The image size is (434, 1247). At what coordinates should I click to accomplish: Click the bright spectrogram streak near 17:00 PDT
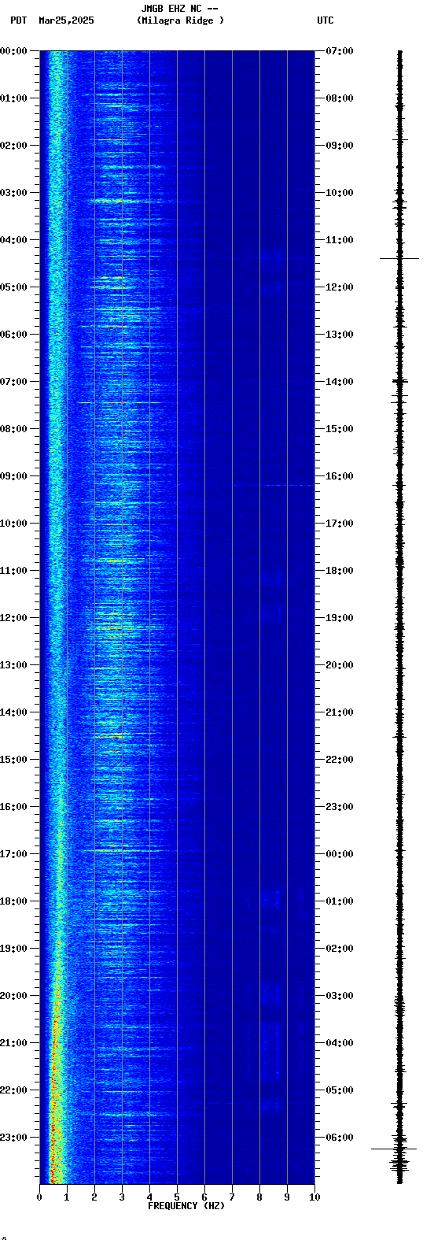click(x=118, y=849)
